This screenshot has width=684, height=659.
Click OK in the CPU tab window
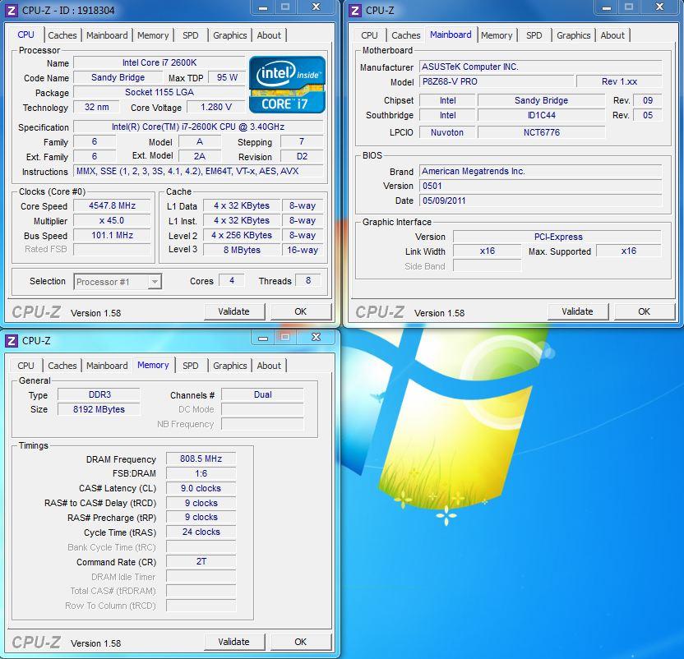coord(301,311)
